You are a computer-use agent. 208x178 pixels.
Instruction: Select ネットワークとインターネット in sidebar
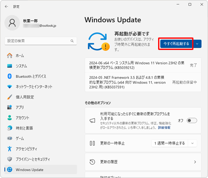click(41, 87)
